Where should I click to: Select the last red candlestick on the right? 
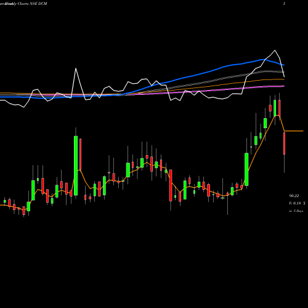point(285,144)
